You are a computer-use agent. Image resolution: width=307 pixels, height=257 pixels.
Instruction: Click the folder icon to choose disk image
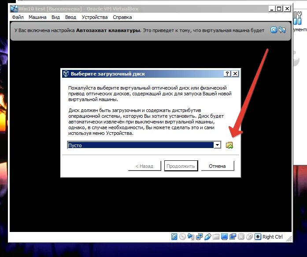coord(229,145)
